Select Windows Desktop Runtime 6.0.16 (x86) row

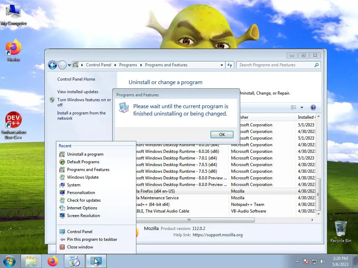coord(225,151)
